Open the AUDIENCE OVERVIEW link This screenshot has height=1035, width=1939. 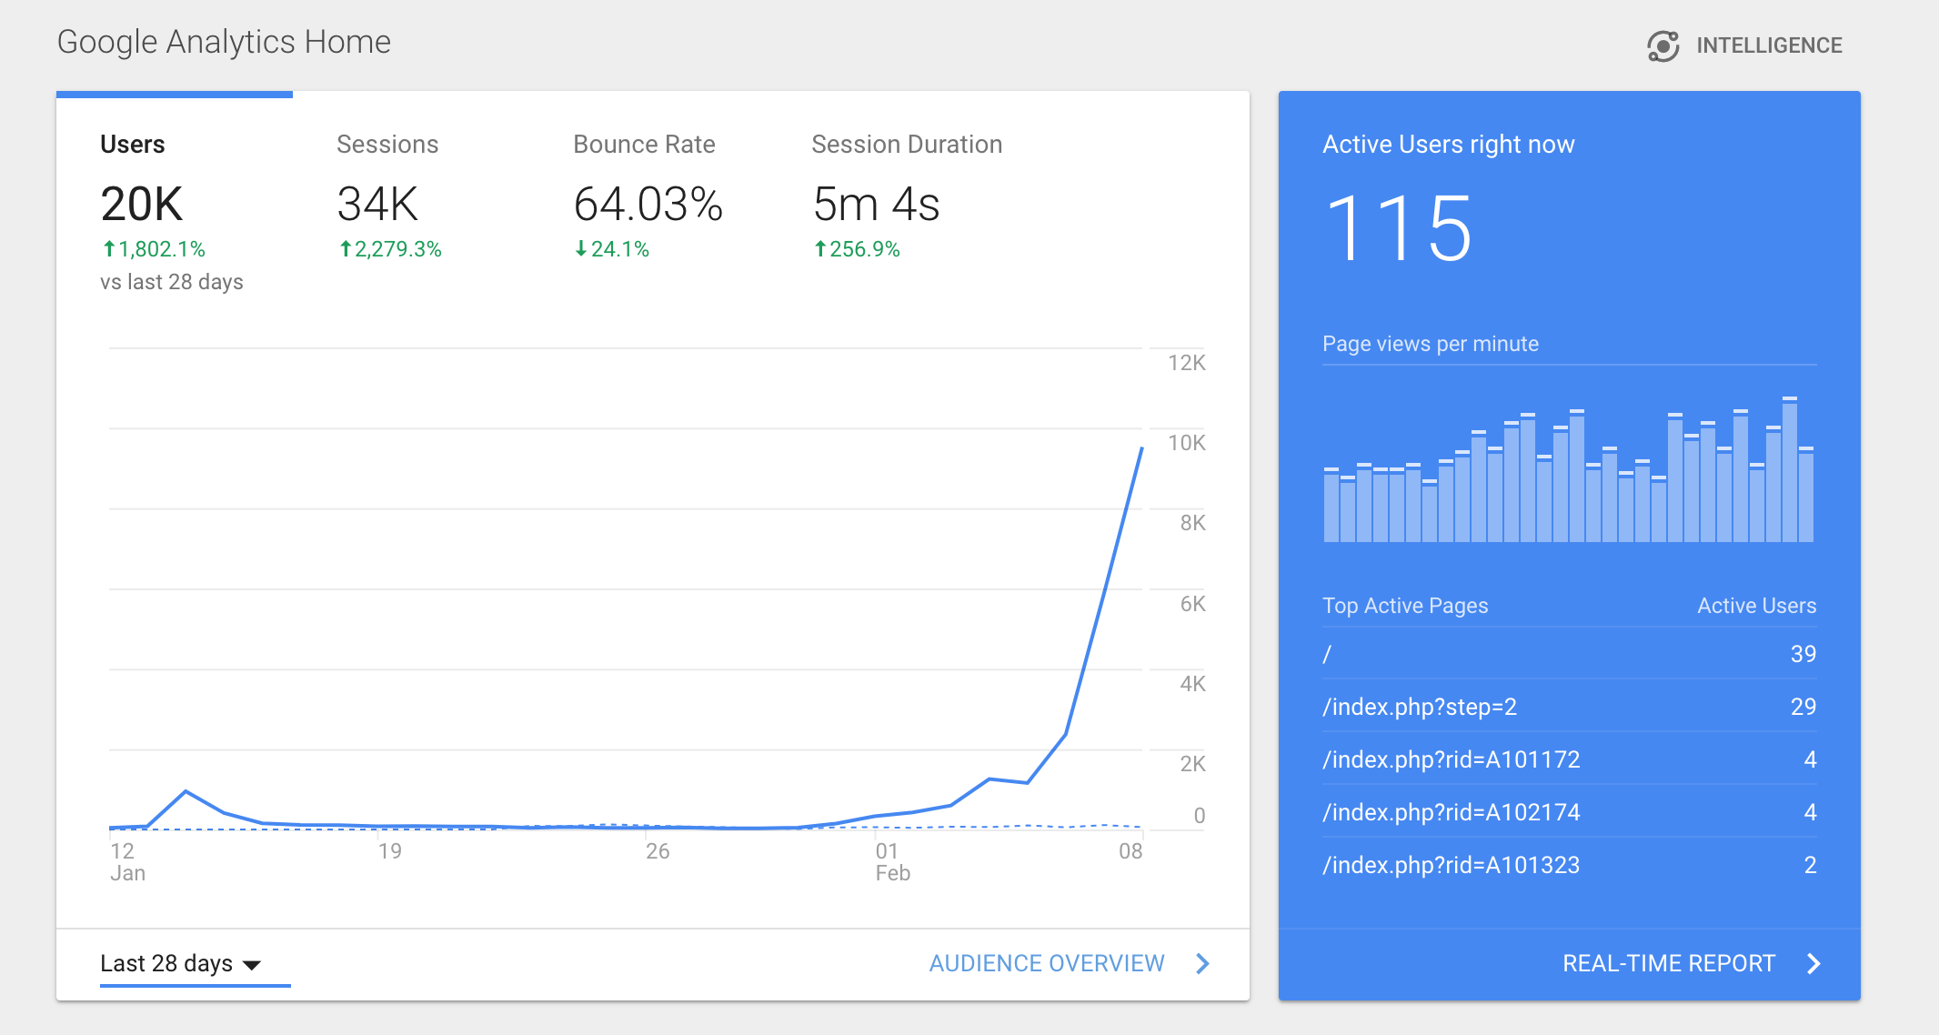click(x=1047, y=963)
